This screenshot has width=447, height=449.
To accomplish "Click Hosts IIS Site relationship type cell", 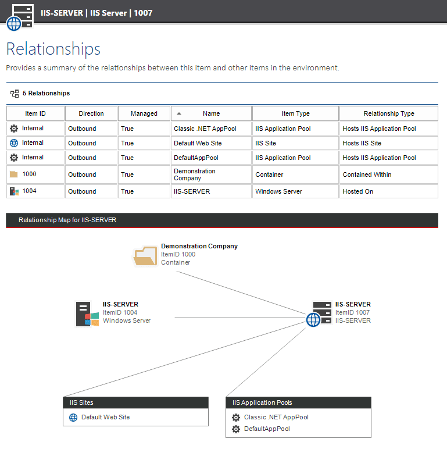I will click(389, 143).
